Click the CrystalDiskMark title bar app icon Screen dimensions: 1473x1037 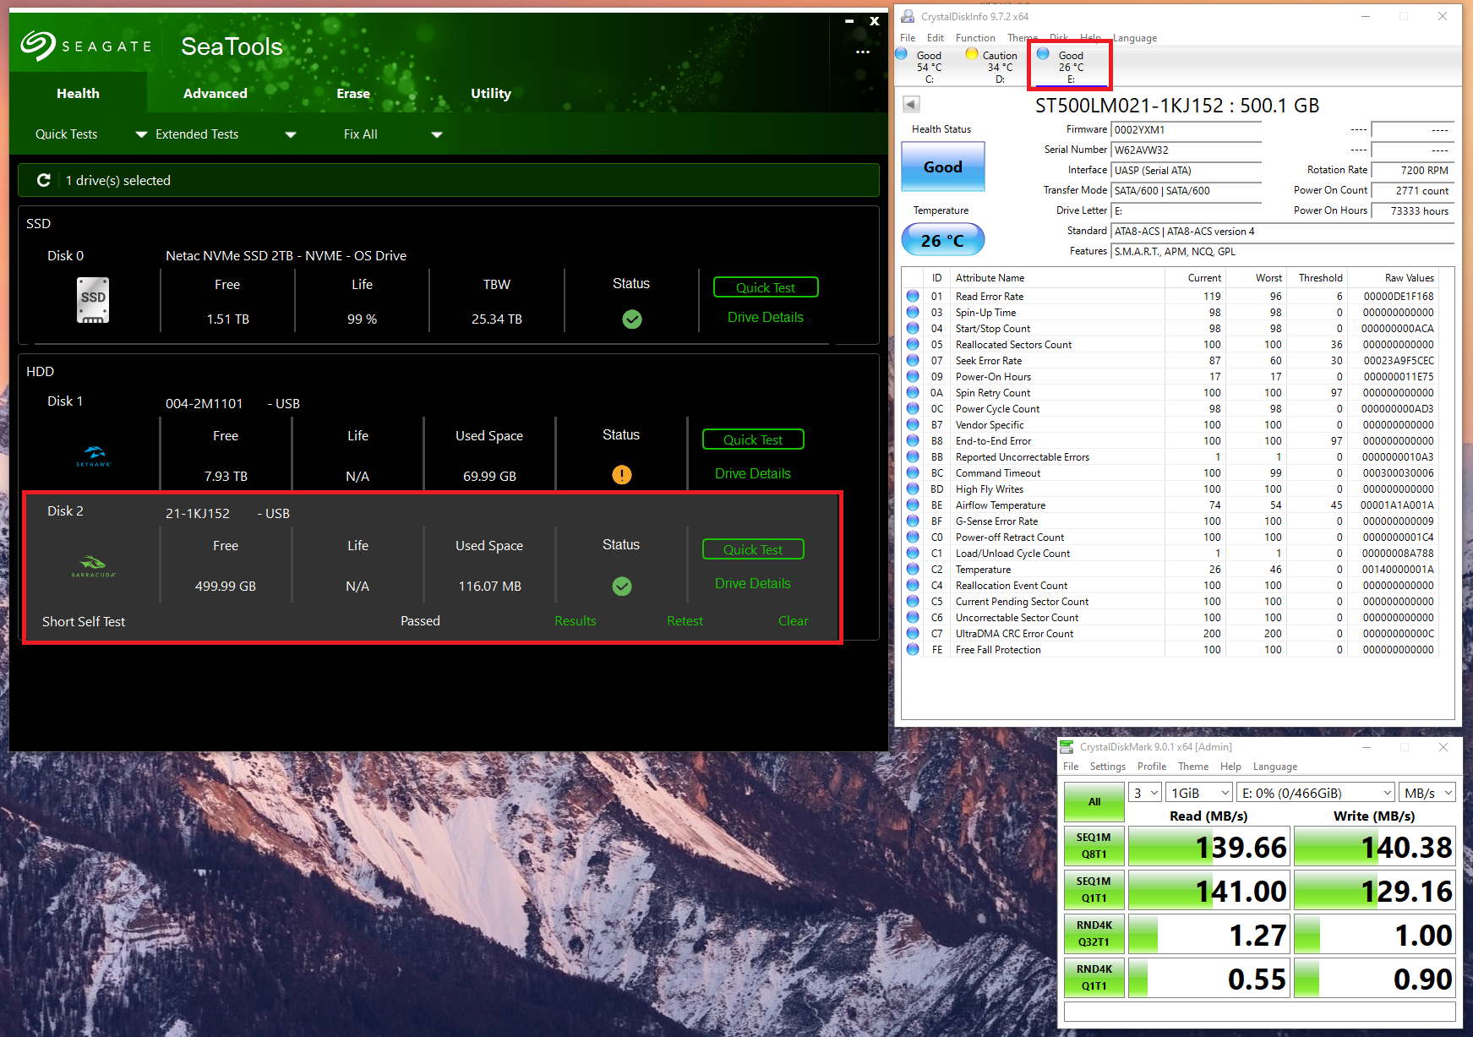[x=1067, y=746]
